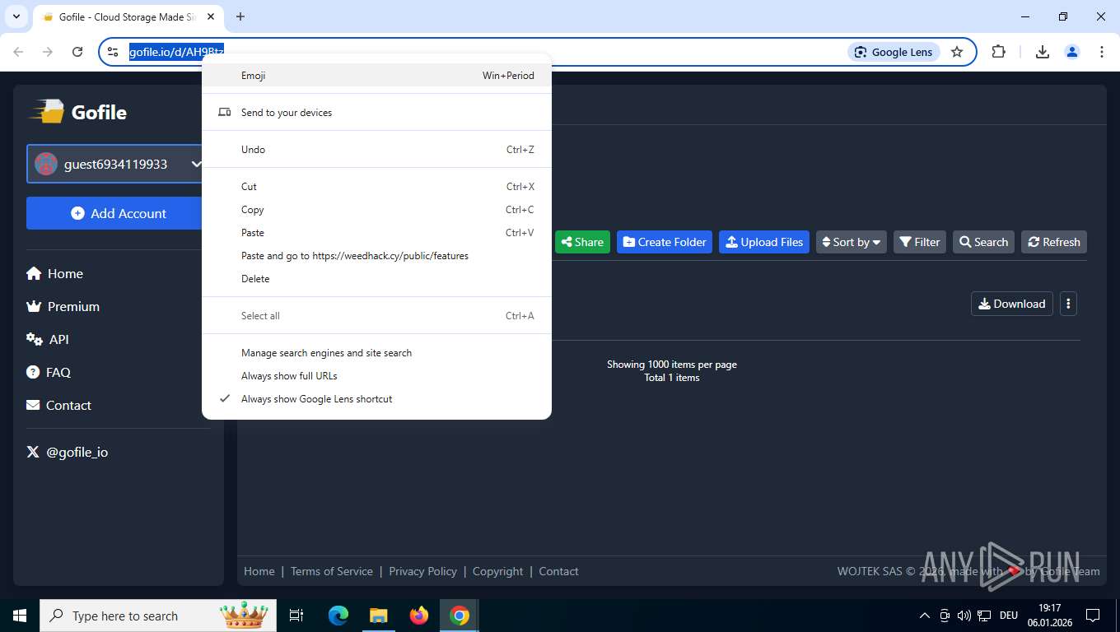Toggle Always show Google Lens shortcut
This screenshot has height=632, width=1120.
point(376,398)
